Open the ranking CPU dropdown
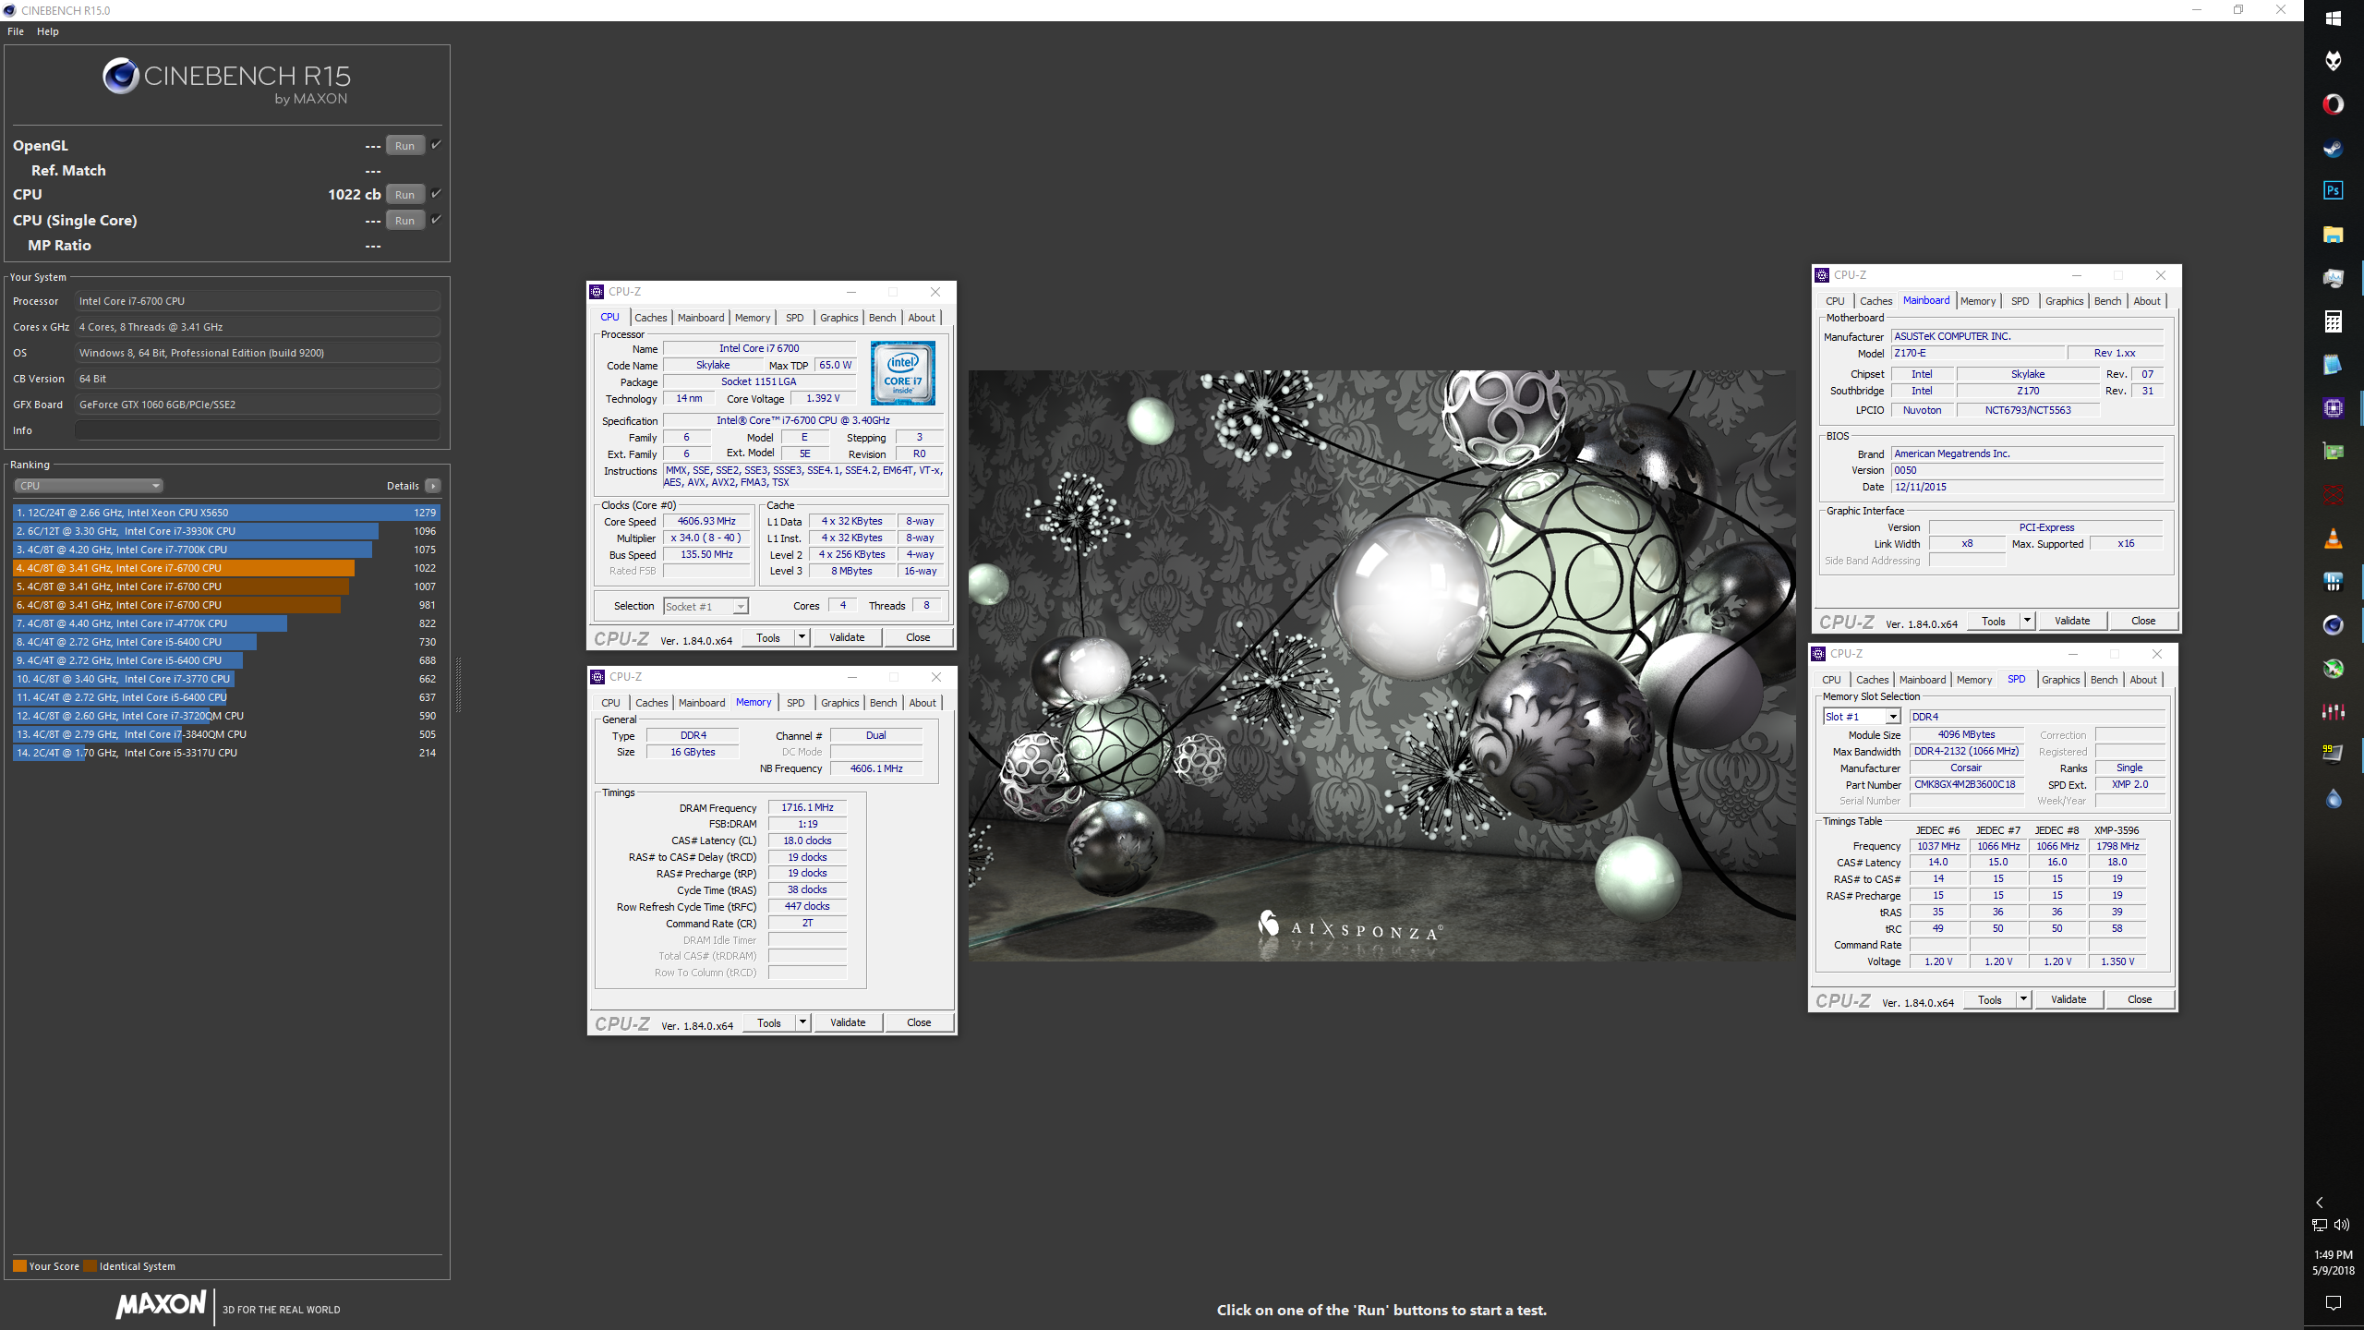 [89, 486]
